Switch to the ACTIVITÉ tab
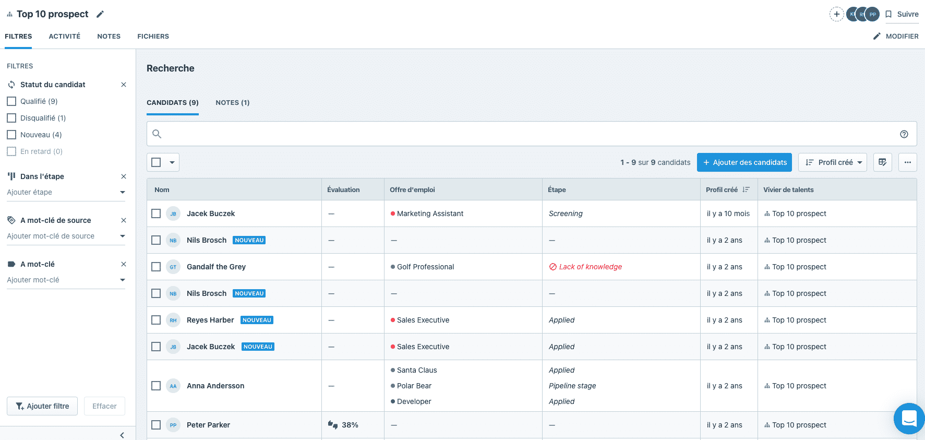Viewport: 925px width, 440px height. pyautogui.click(x=65, y=37)
